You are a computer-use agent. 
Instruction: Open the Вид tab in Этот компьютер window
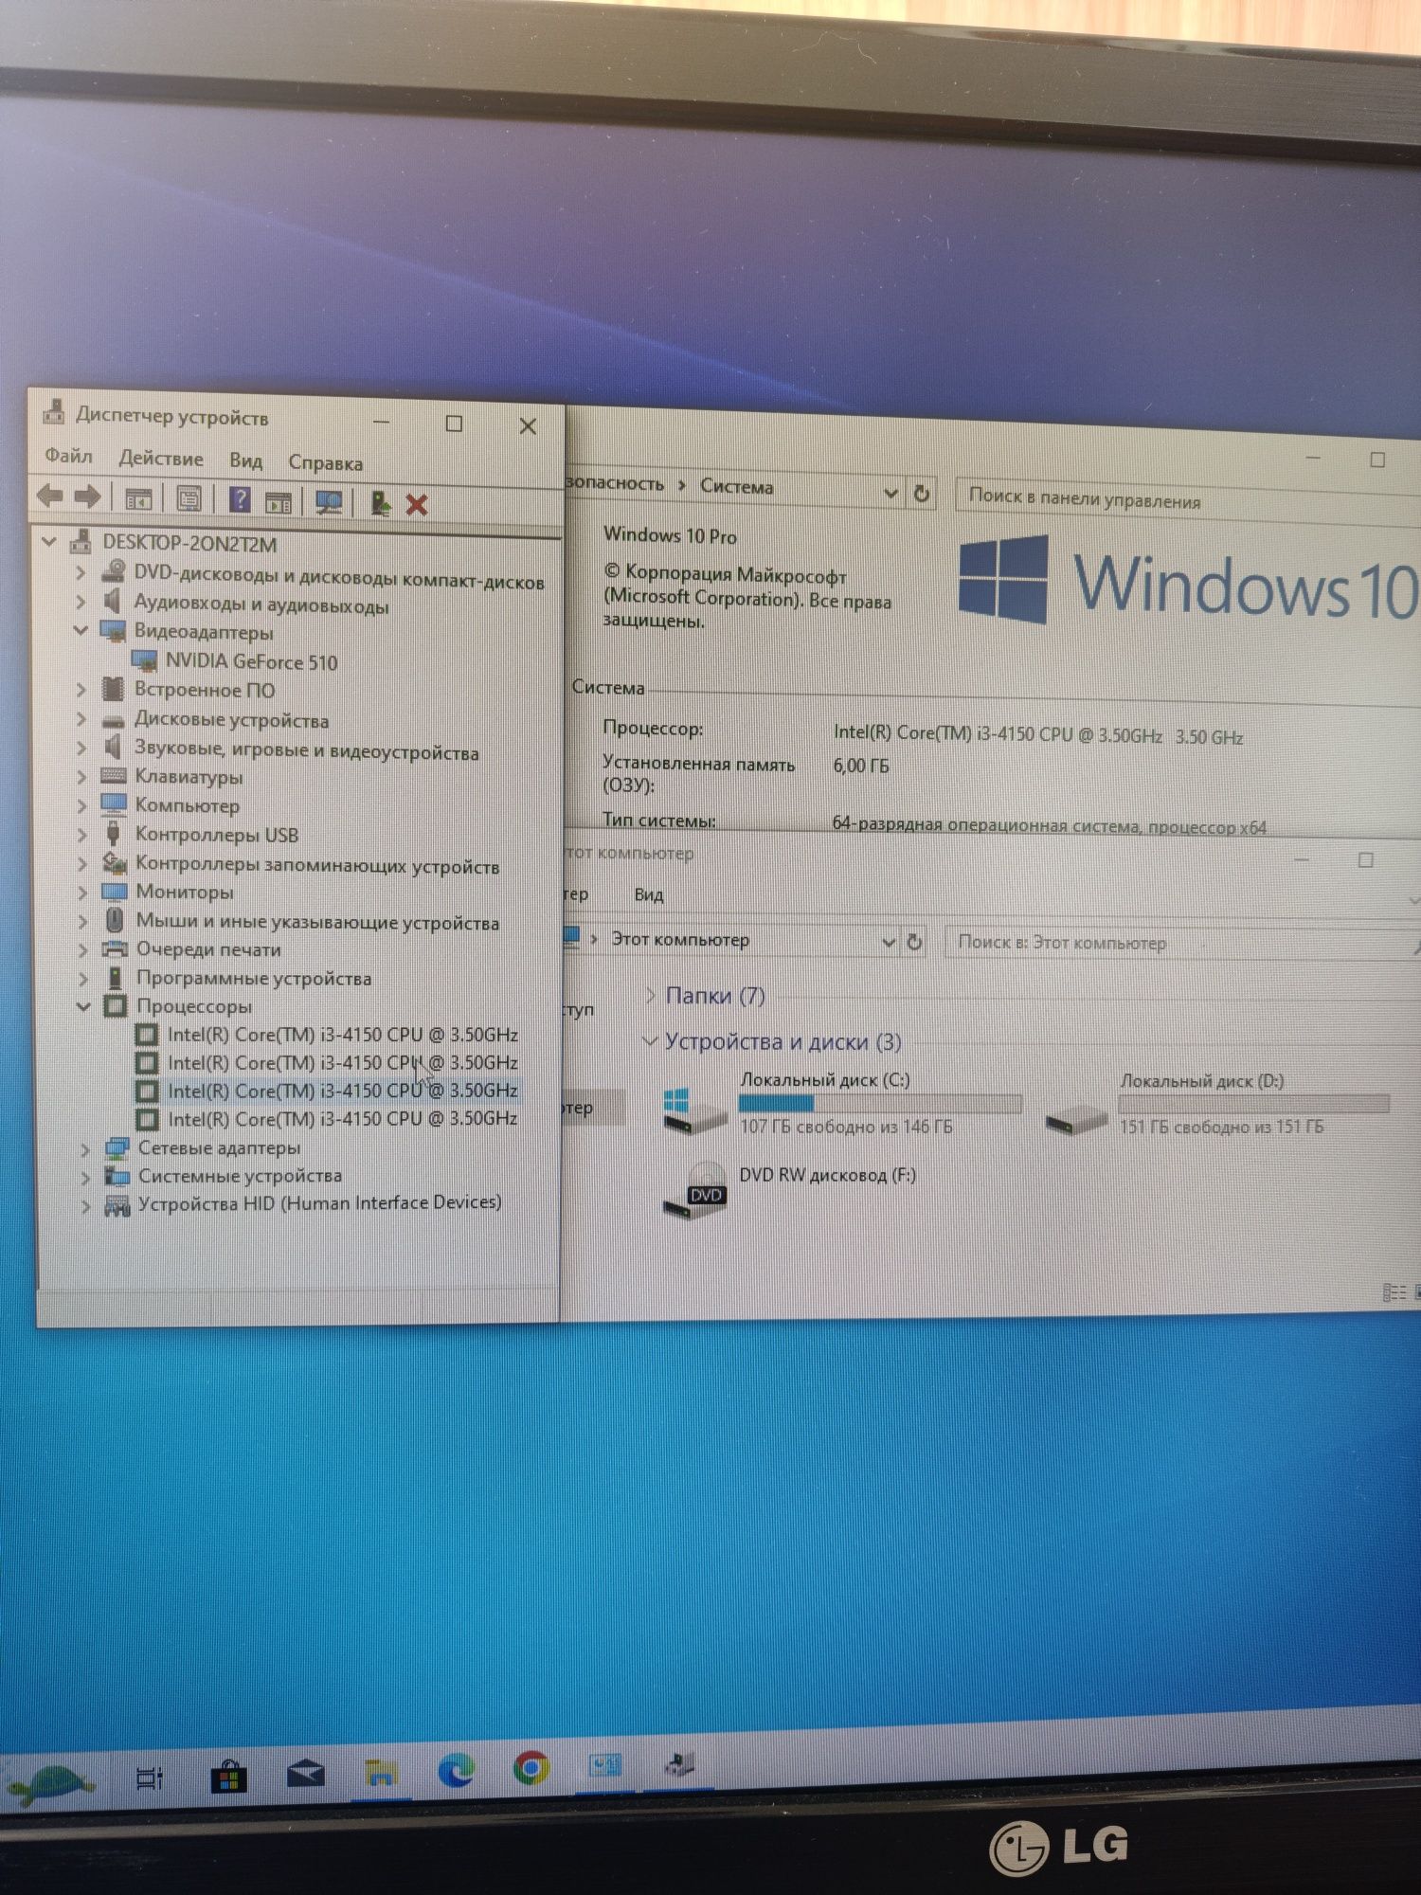click(x=649, y=894)
